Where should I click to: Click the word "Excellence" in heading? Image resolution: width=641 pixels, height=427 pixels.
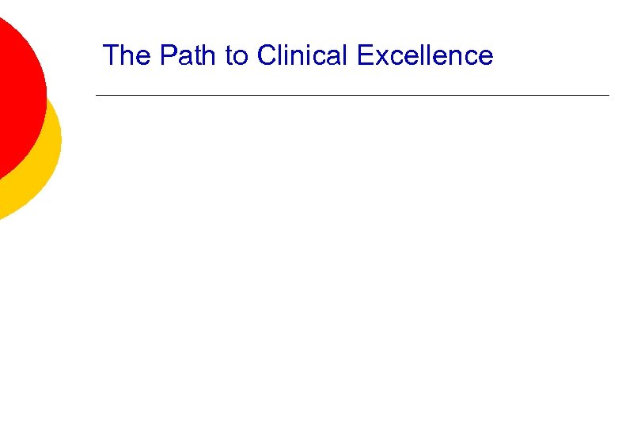pyautogui.click(x=424, y=55)
